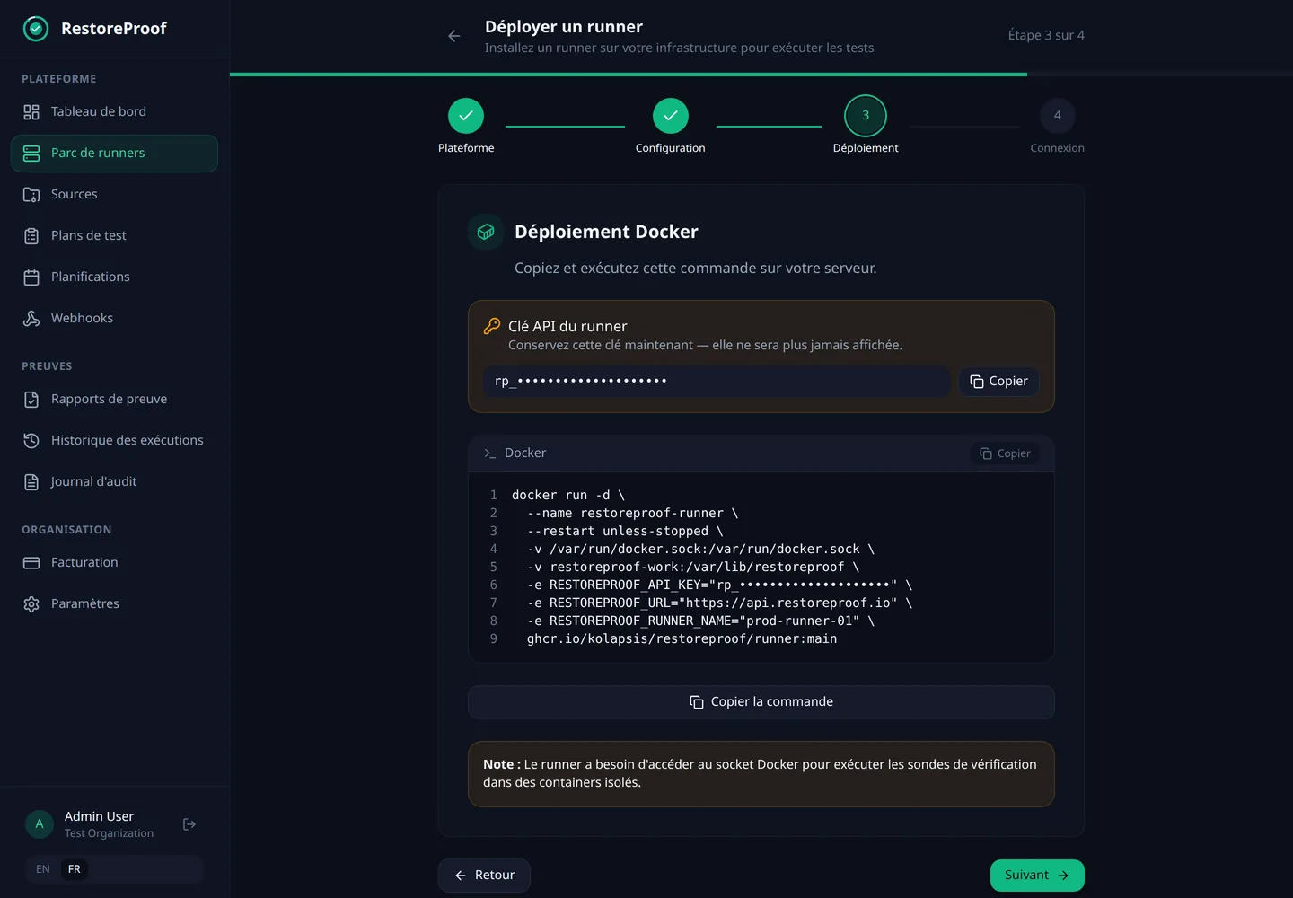This screenshot has width=1293, height=898.
Task: Copy Docker code block via header Copier
Action: pos(1005,453)
